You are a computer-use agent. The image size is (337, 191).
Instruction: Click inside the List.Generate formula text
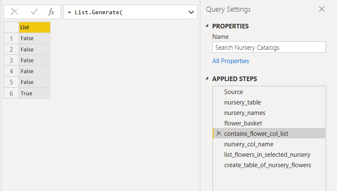coord(98,12)
